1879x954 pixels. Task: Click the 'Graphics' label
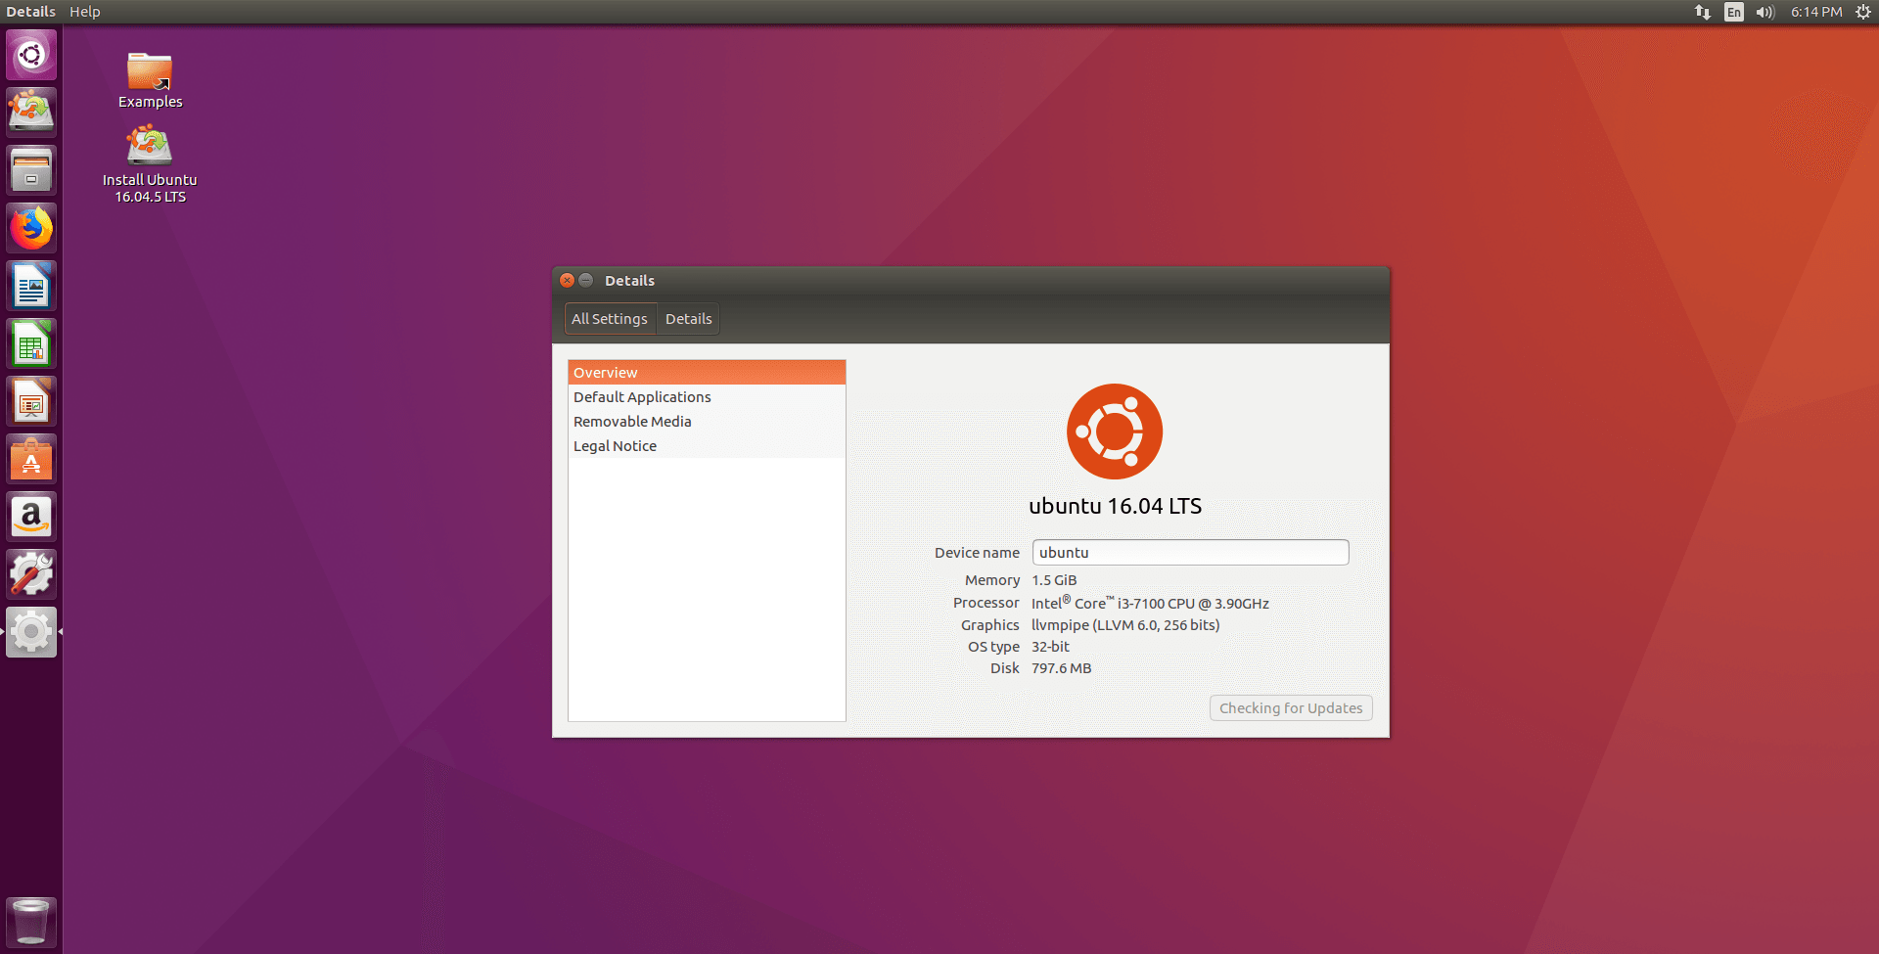click(x=989, y=625)
